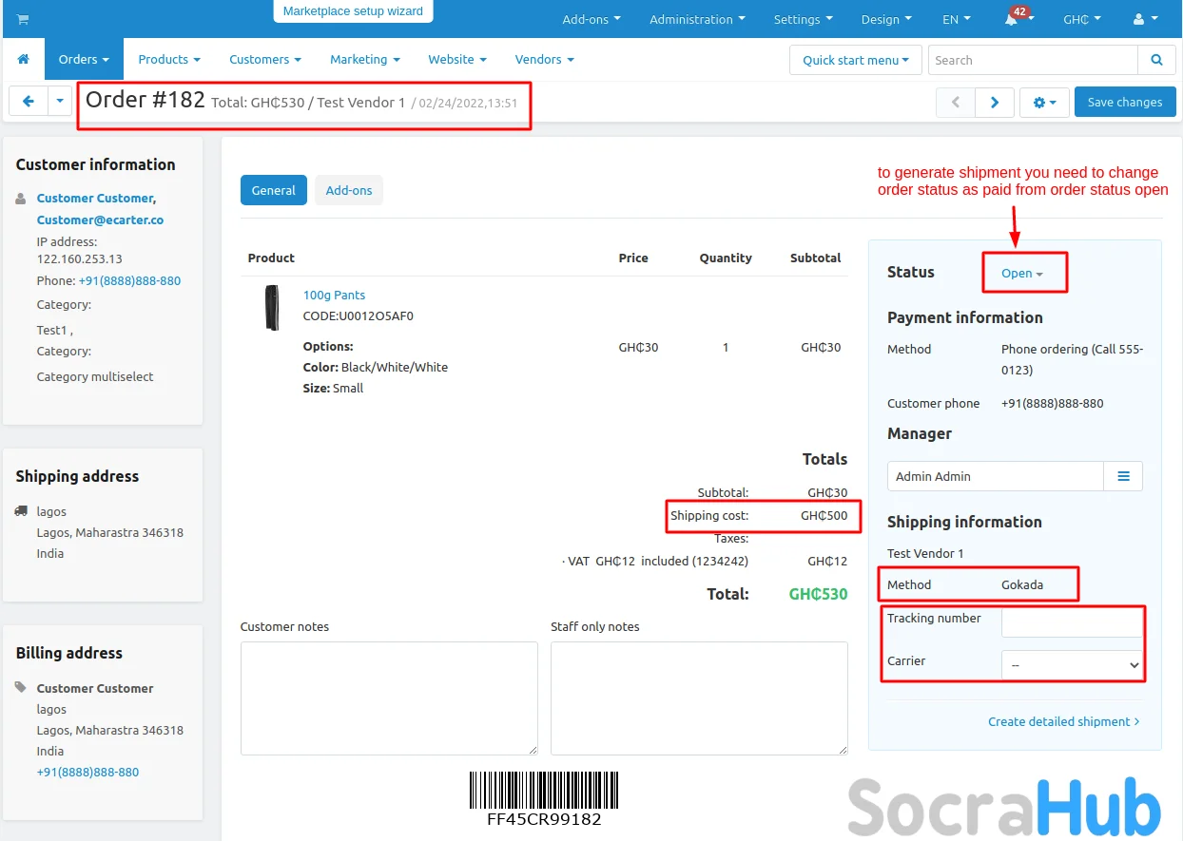
Task: Open the gear actions menu
Action: [x=1044, y=102]
